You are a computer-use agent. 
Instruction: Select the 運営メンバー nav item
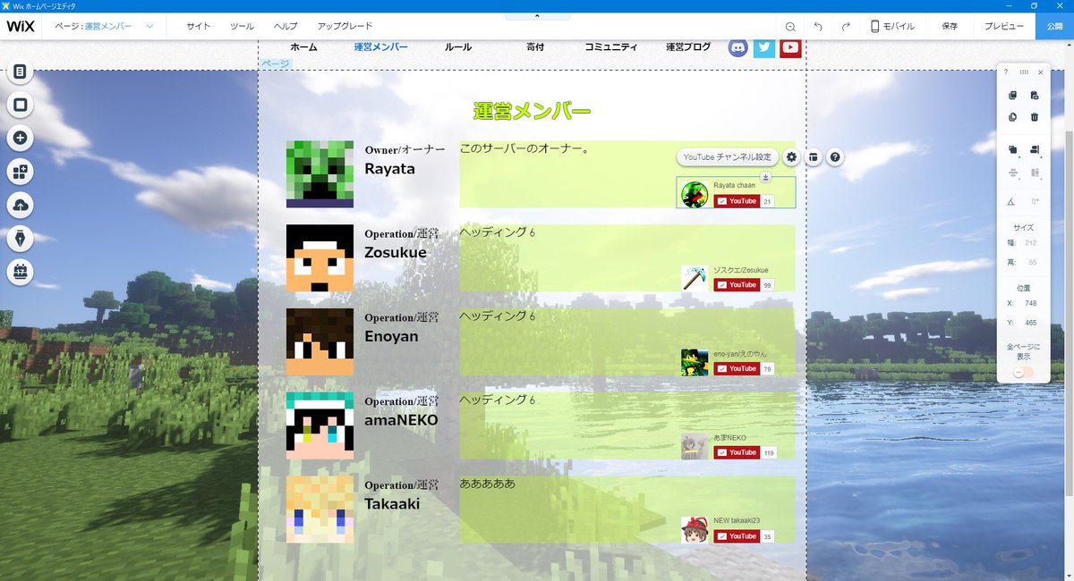tap(380, 46)
